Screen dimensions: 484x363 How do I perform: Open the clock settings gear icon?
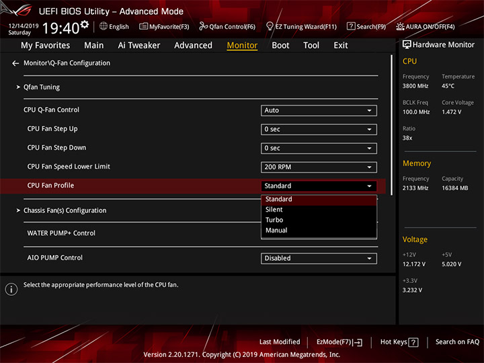click(85, 24)
